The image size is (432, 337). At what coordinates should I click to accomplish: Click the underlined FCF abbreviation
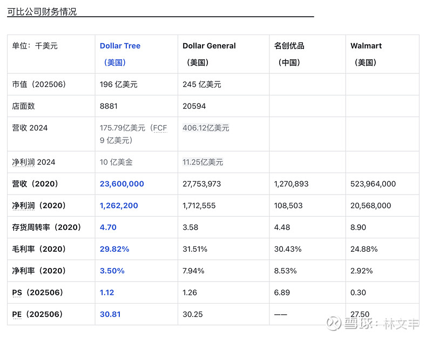(x=160, y=128)
